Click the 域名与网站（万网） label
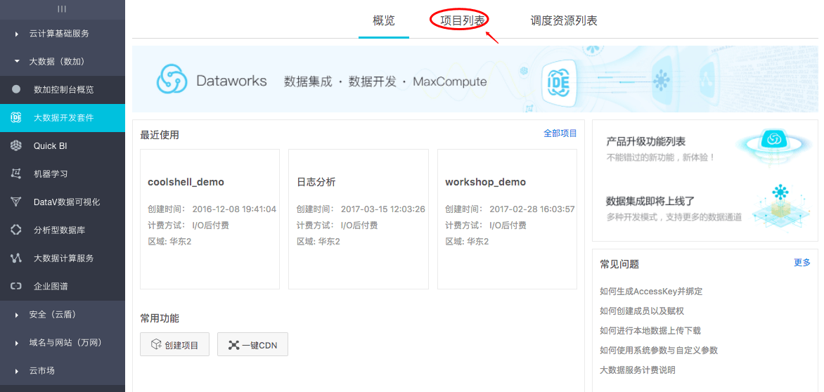Image resolution: width=824 pixels, height=392 pixels. (x=65, y=343)
